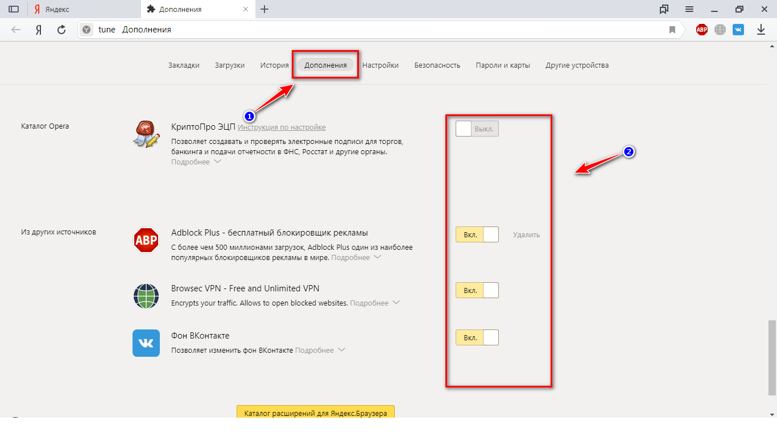Click the Из других источников label
Viewport: 777px width, 437px height.
59,232
